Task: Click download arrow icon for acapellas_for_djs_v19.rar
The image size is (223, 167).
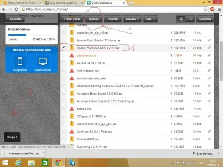Action: pyautogui.click(x=171, y=33)
